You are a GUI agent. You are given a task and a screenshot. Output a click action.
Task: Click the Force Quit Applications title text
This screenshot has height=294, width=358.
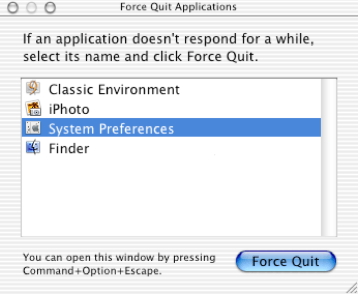click(178, 7)
